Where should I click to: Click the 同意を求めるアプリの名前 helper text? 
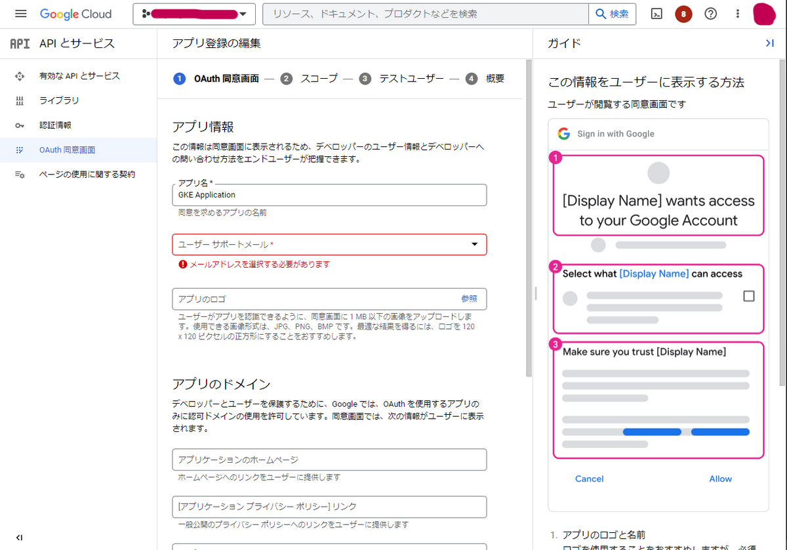(222, 213)
